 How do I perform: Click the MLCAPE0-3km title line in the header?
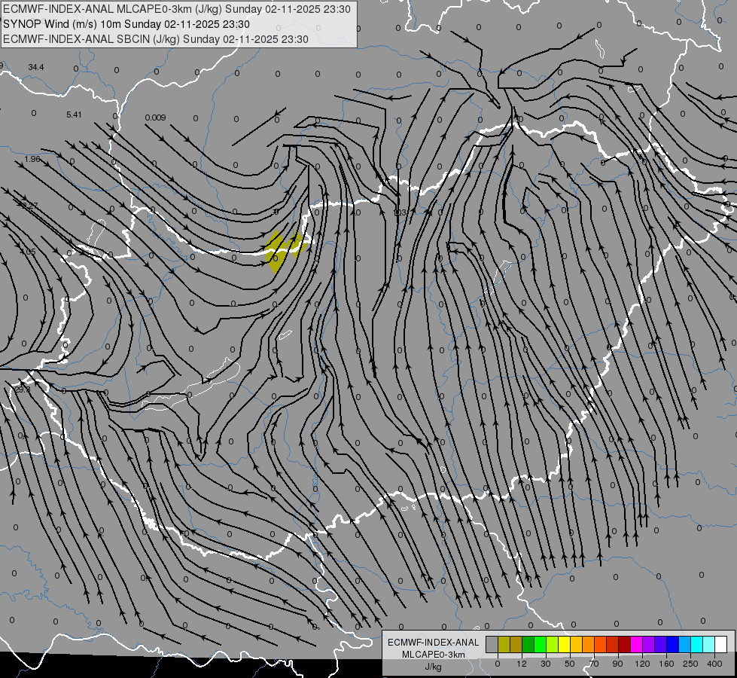[177, 9]
